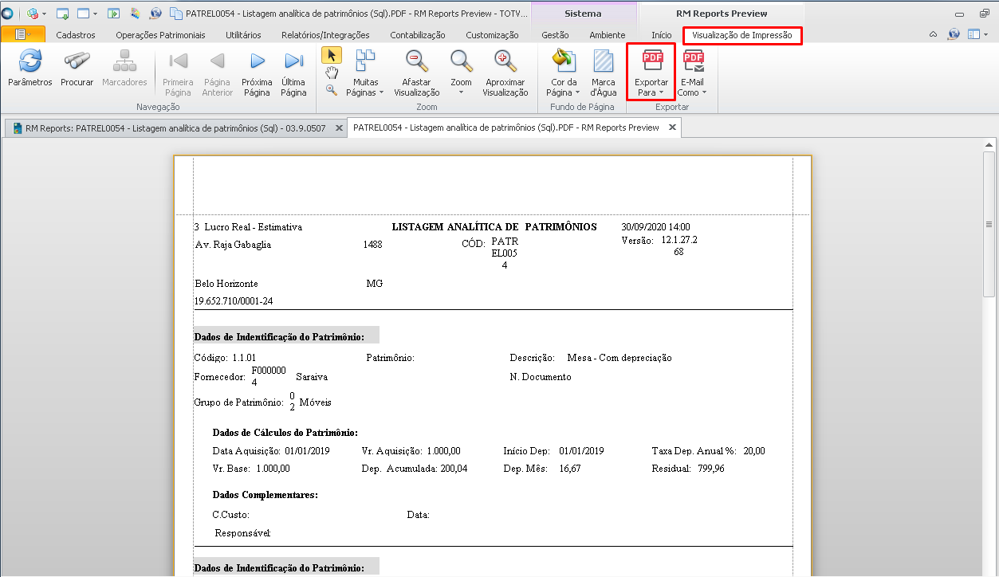Select the hand pan tool
Image resolution: width=999 pixels, height=577 pixels.
pyautogui.click(x=332, y=73)
